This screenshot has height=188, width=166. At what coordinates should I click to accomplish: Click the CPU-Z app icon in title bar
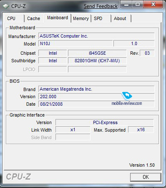[6, 6]
